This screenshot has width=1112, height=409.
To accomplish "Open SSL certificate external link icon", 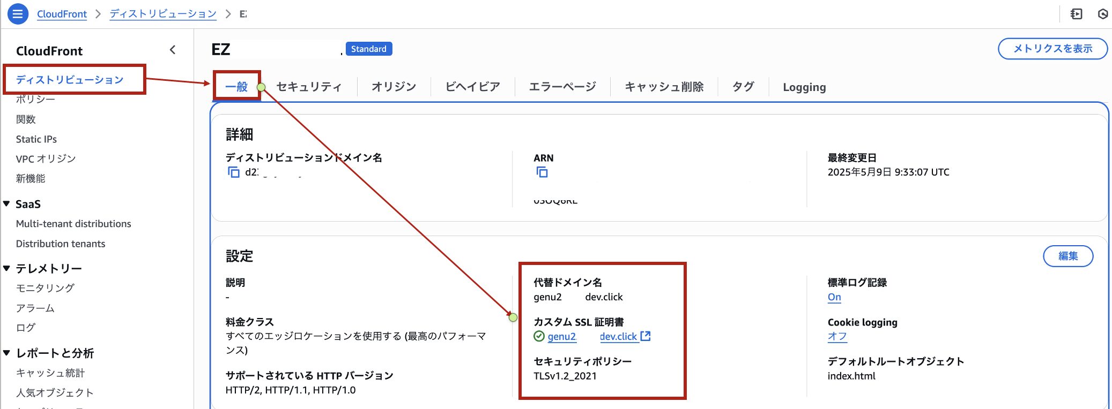I will click(646, 336).
